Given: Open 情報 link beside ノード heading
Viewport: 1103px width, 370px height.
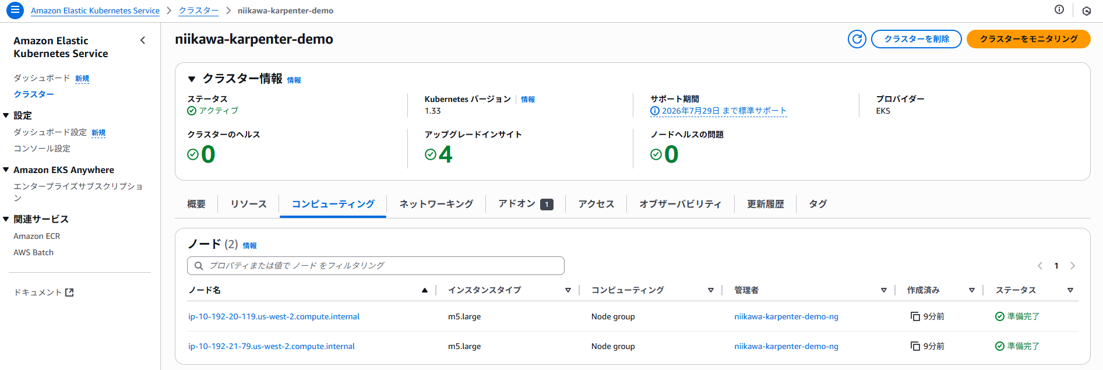Looking at the screenshot, I should click(250, 246).
